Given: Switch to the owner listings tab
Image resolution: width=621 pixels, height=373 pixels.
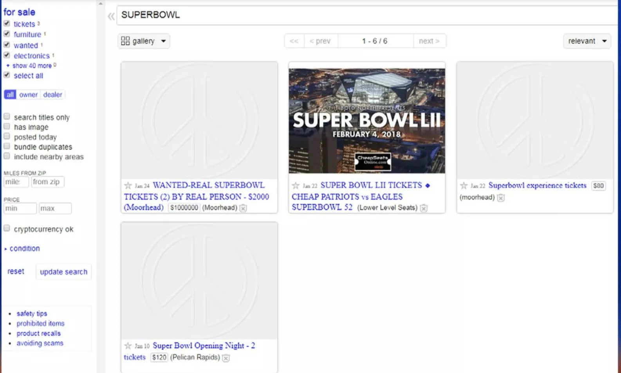Looking at the screenshot, I should click(28, 95).
